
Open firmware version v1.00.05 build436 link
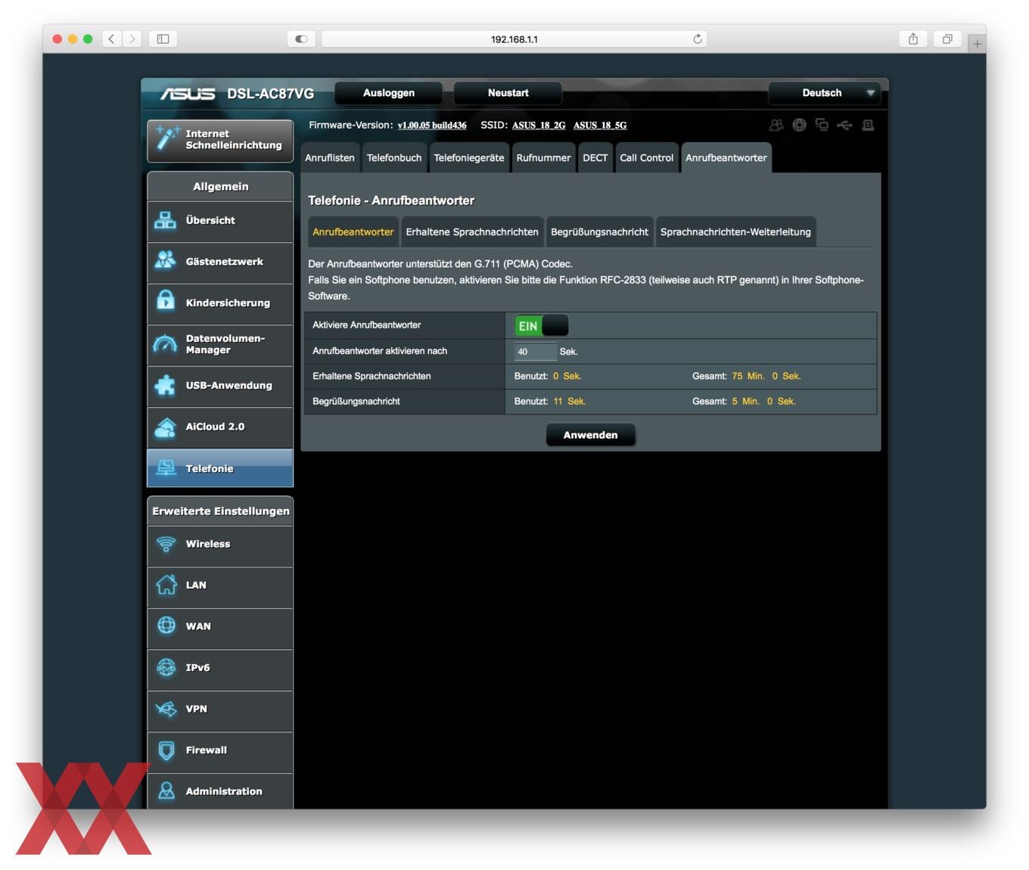coord(432,126)
